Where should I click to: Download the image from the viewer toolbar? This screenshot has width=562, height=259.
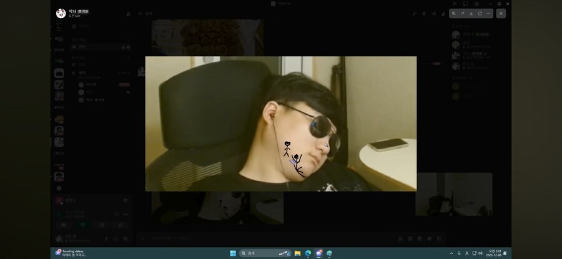(x=471, y=14)
